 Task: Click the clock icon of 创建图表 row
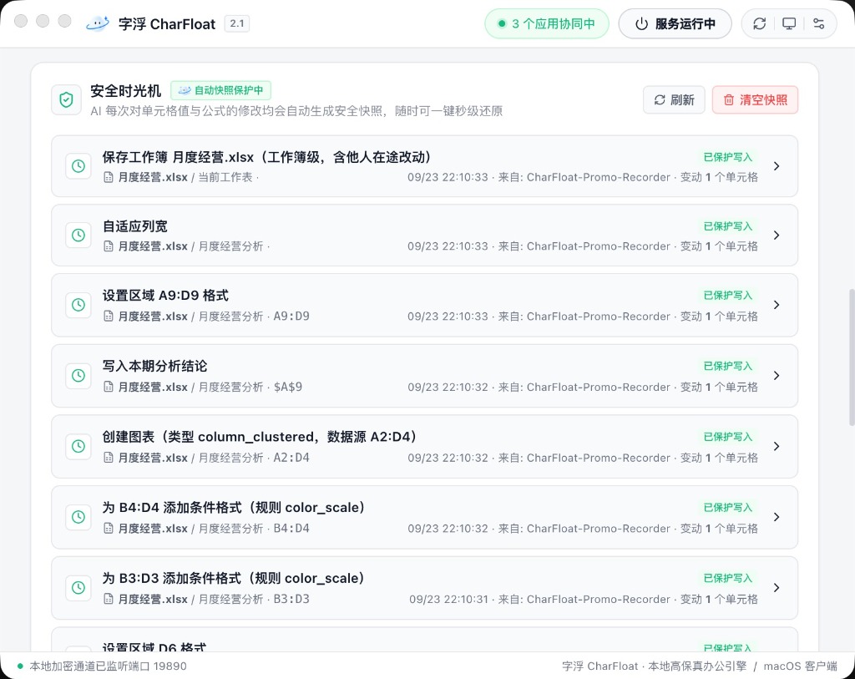(78, 446)
